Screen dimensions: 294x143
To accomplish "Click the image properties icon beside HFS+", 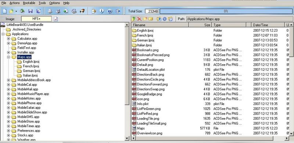I will coord(56,19).
